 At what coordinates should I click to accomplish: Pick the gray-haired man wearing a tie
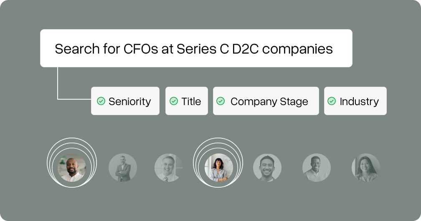point(169,168)
